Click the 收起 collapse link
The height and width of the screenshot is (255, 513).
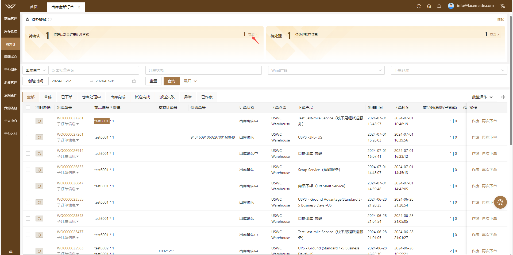500,19
